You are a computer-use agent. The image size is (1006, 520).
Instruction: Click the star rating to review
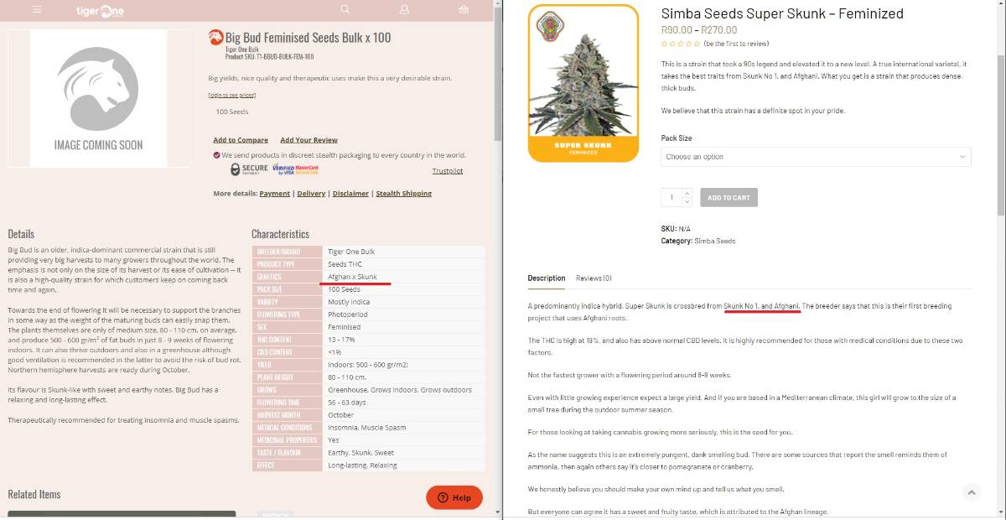coord(680,44)
